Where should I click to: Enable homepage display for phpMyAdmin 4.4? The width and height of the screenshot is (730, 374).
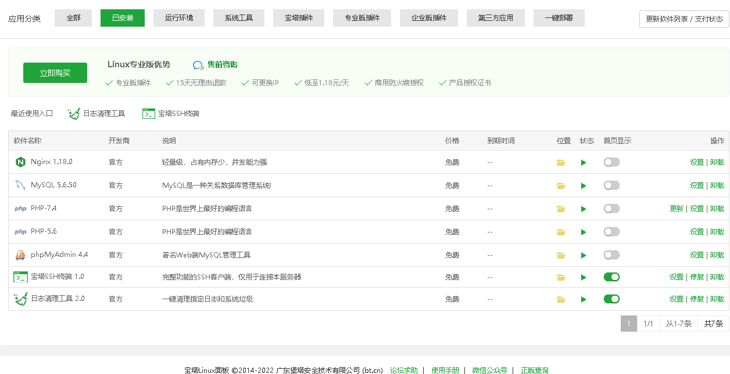click(x=611, y=255)
